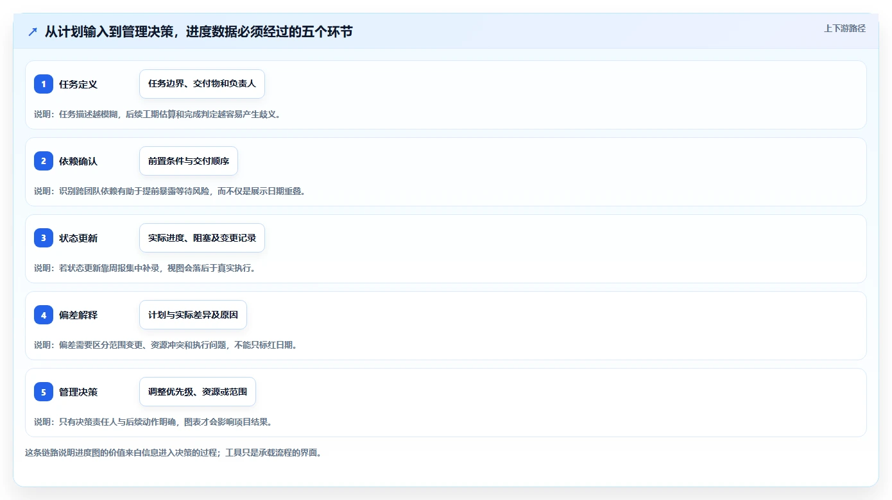The image size is (892, 500).
Task: Click note starting 任务描述越模糊
Action: pyautogui.click(x=157, y=114)
